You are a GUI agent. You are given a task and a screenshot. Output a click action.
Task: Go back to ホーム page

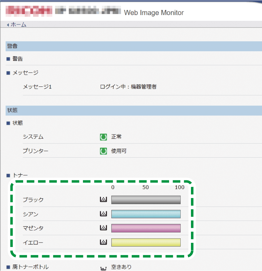[x=19, y=25]
